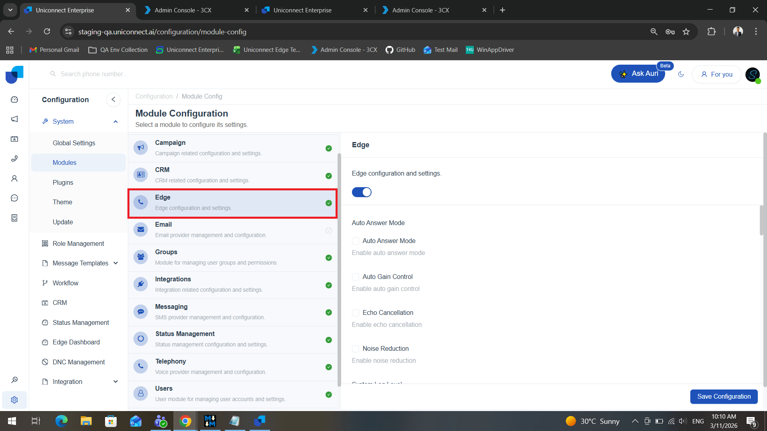The height and width of the screenshot is (431, 767).
Task: Disable the Edge module toggle switch
Action: tap(362, 192)
